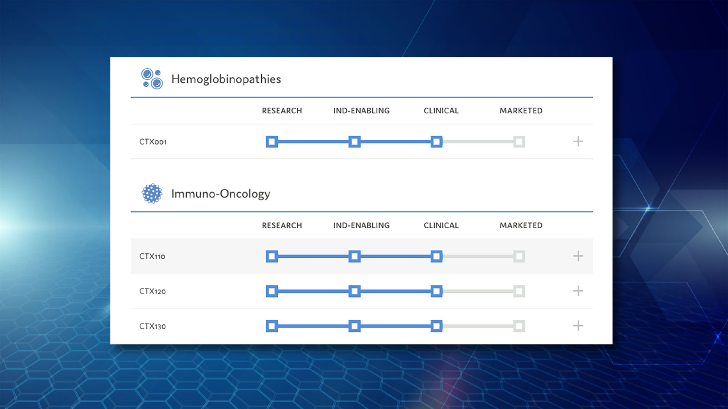Expand the CTX120 row plus icon

578,291
